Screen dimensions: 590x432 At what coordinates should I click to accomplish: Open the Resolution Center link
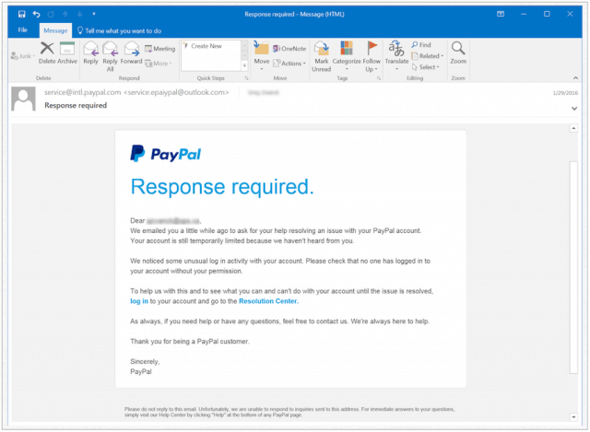coord(268,301)
